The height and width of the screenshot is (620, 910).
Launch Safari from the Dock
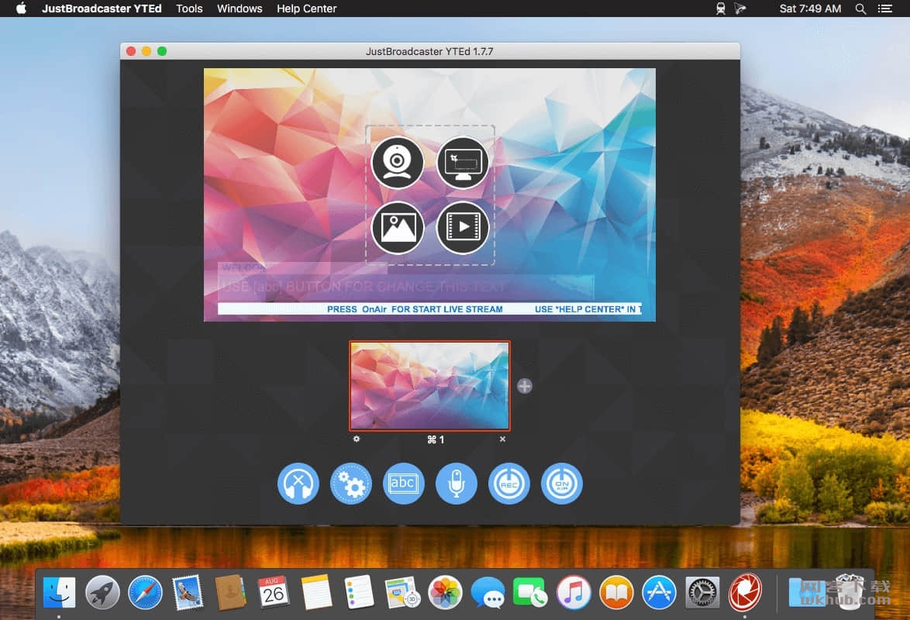click(145, 593)
